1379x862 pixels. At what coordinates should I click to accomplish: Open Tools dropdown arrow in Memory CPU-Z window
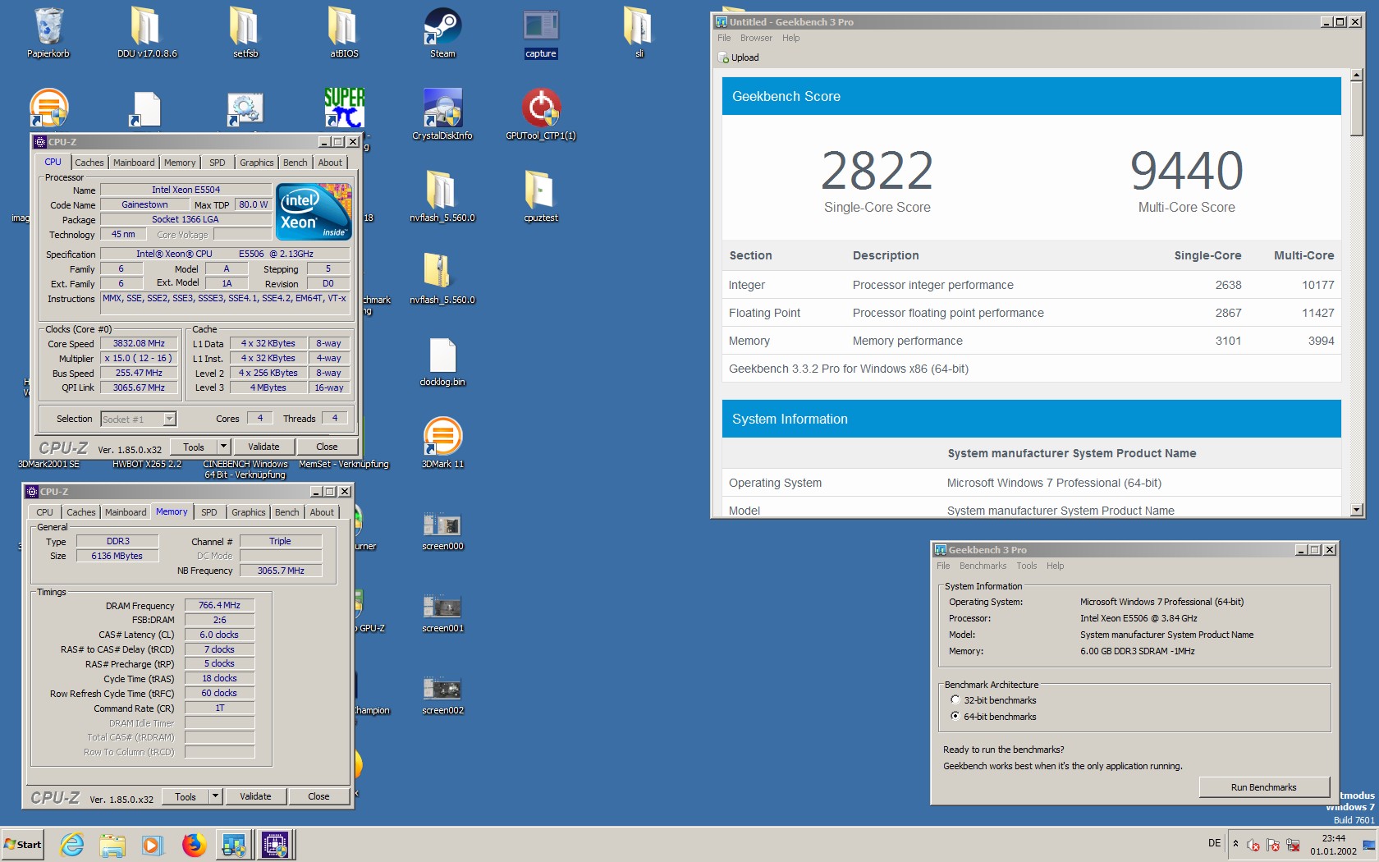coord(215,796)
